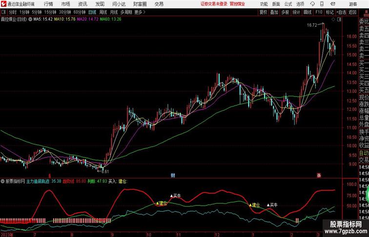
Task: Click the 画线 drawing tool button
Action: pyautogui.click(x=307, y=12)
